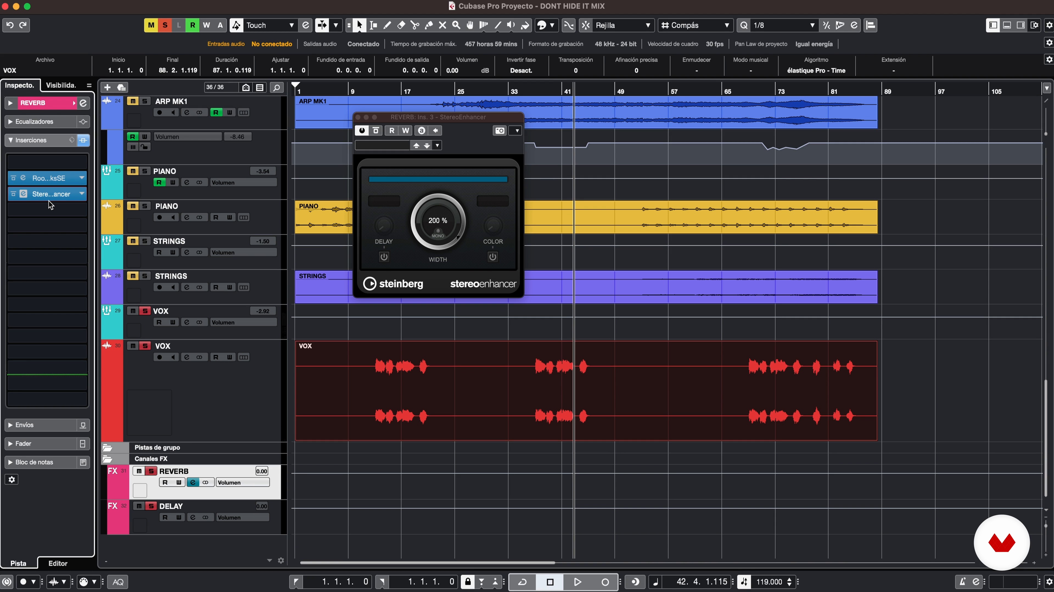The height and width of the screenshot is (592, 1054).
Task: Unsolo the REVERB FX channel
Action: 151,471
